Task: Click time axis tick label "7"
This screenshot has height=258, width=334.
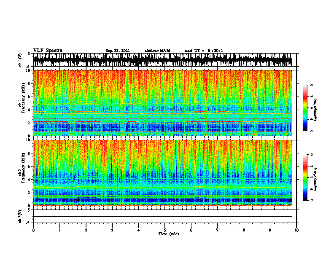Action: point(218,230)
